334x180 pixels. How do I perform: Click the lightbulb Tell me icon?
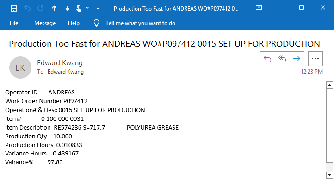click(96, 23)
